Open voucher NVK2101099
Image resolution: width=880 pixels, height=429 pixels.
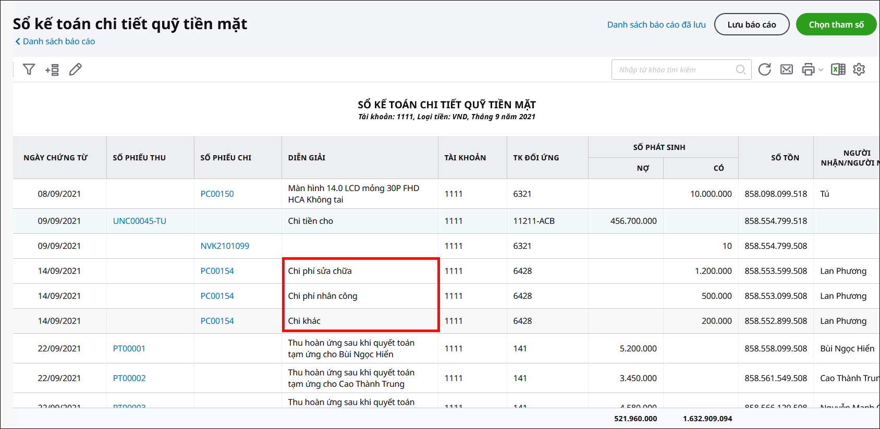tap(225, 246)
